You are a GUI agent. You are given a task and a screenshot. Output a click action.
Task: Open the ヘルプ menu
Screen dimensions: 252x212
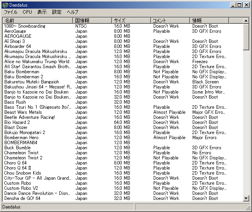pos(73,12)
